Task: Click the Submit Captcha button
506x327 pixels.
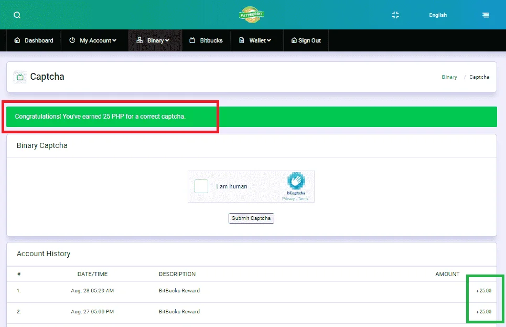Action: coord(251,218)
